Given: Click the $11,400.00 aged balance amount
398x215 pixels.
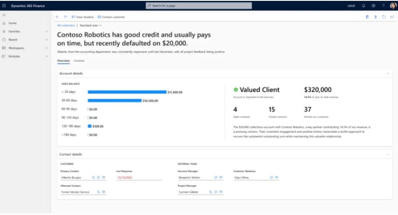Looking at the screenshot, I should click(175, 92).
